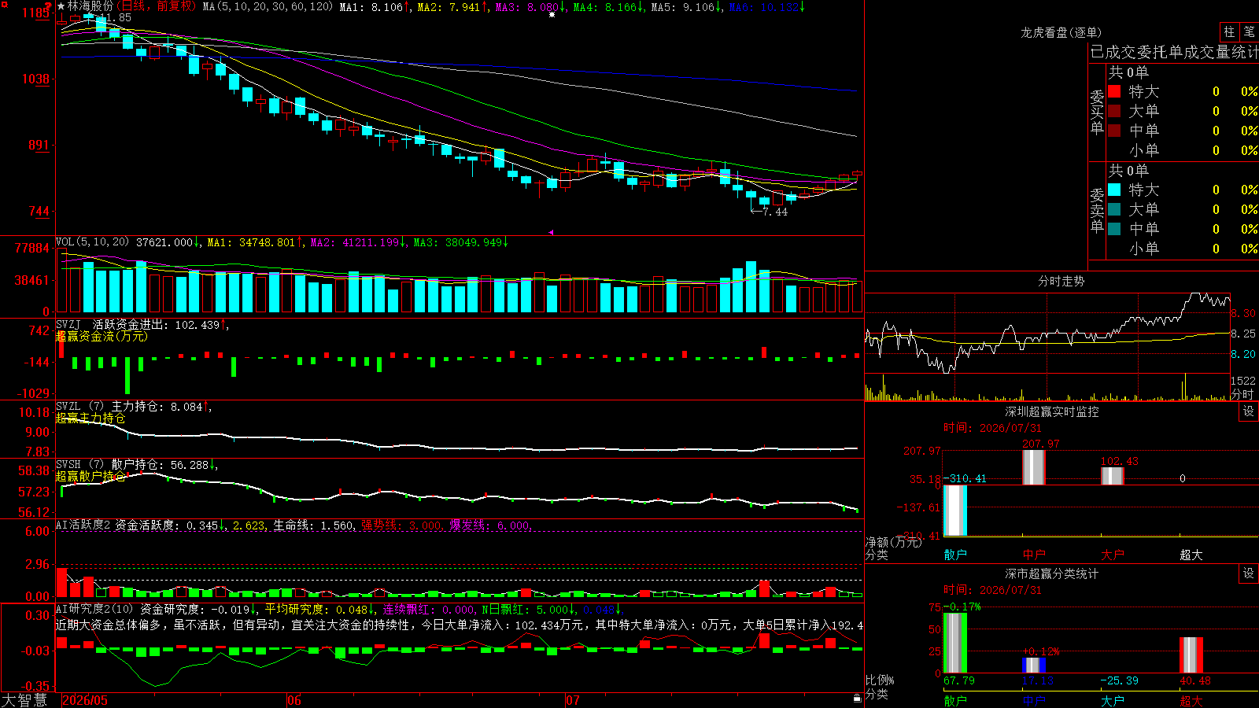Click the 超赢主力持仓 legend label

(90, 418)
